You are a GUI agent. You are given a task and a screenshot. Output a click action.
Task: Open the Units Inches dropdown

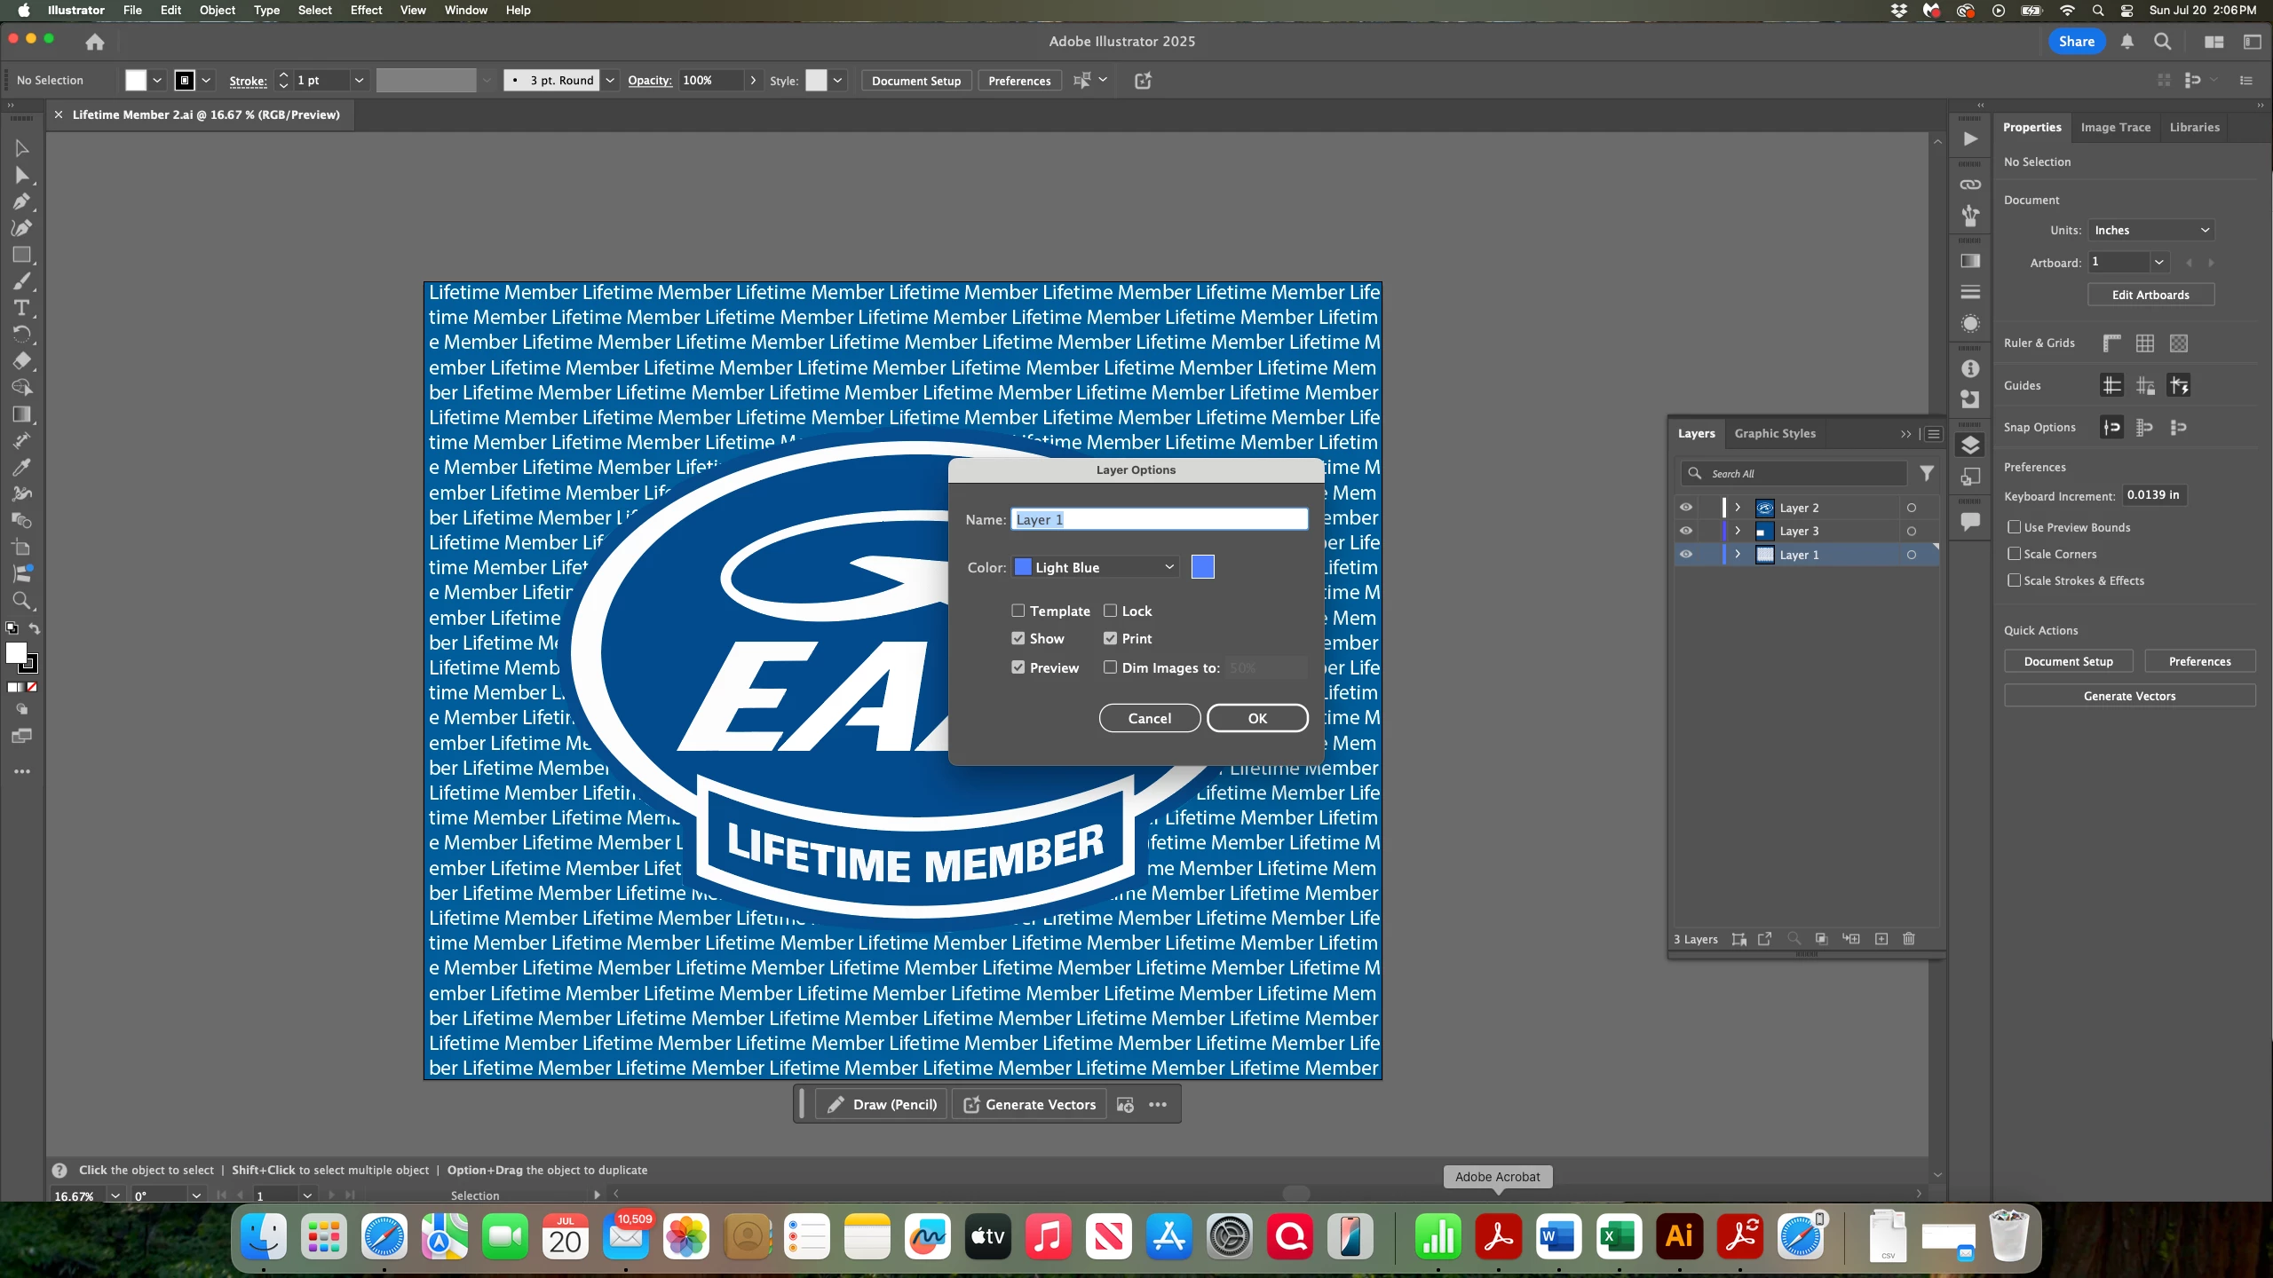[2150, 230]
